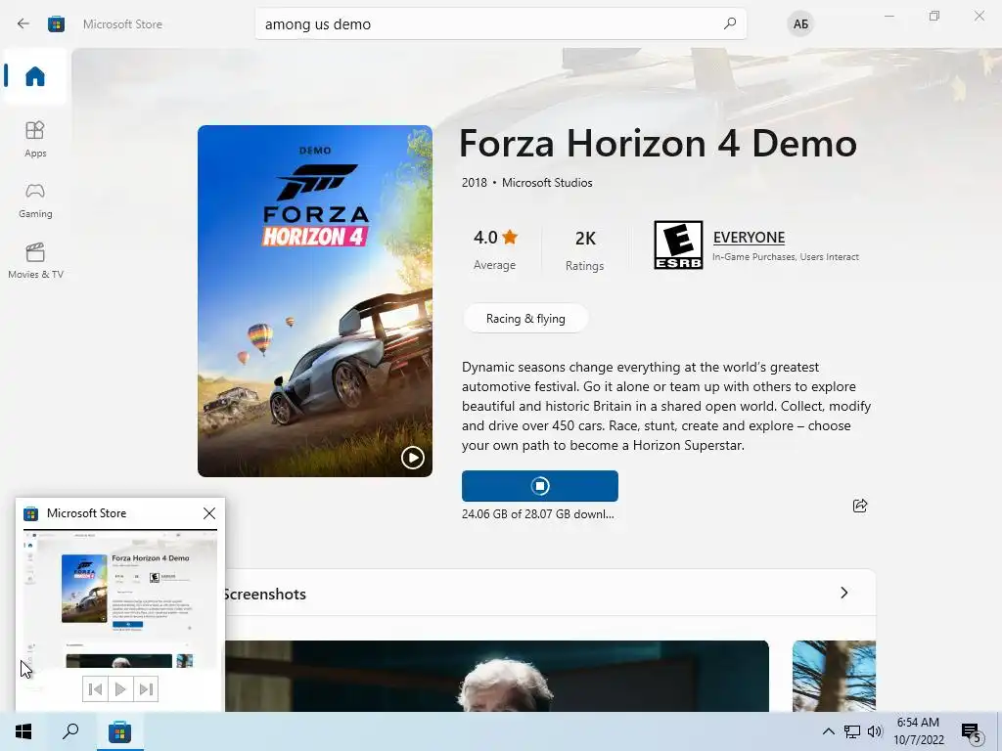Click play button in taskbar preview
The height and width of the screenshot is (751, 1002).
[x=120, y=689]
